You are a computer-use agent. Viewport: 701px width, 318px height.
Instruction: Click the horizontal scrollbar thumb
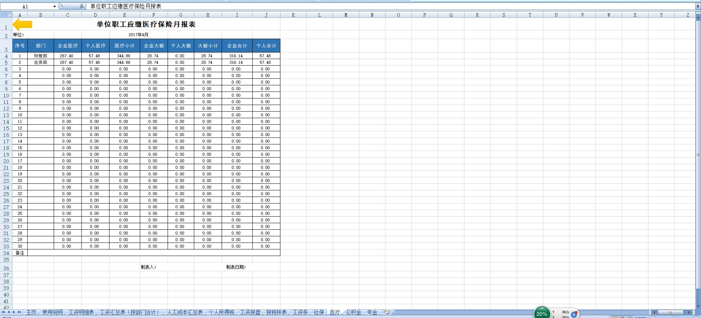670,312
